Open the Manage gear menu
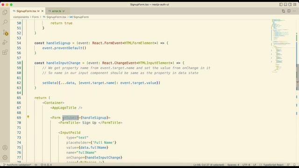This screenshot has height=168, width=299. pos(5,158)
